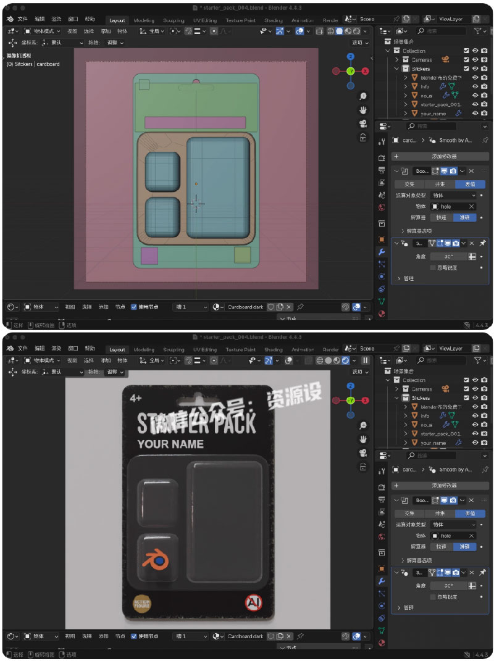This screenshot has height=661, width=494.
Task: Uncheck the Stickers collection checkbox in top outliner
Action: click(x=466, y=69)
